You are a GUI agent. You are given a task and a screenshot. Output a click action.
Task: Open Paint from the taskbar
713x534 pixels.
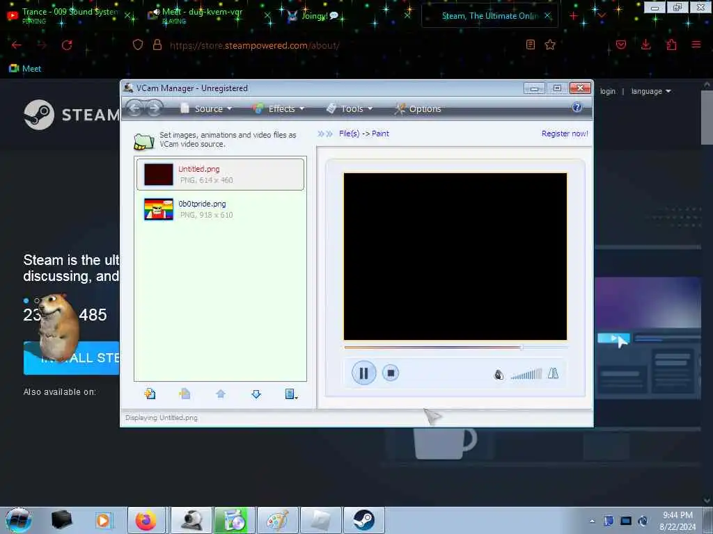(x=277, y=520)
